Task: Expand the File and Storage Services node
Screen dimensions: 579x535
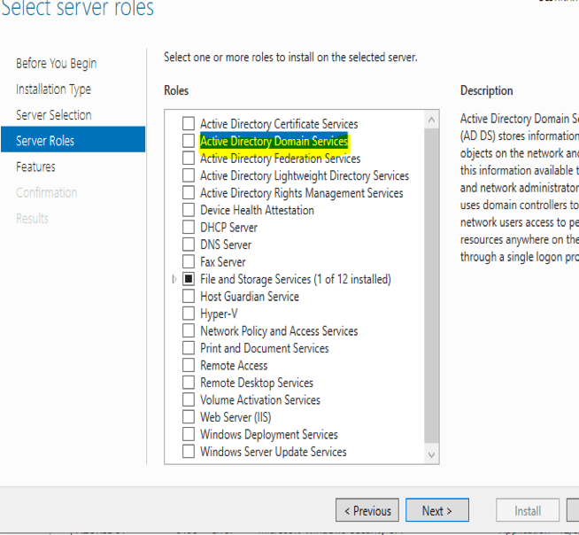Action: point(174,279)
